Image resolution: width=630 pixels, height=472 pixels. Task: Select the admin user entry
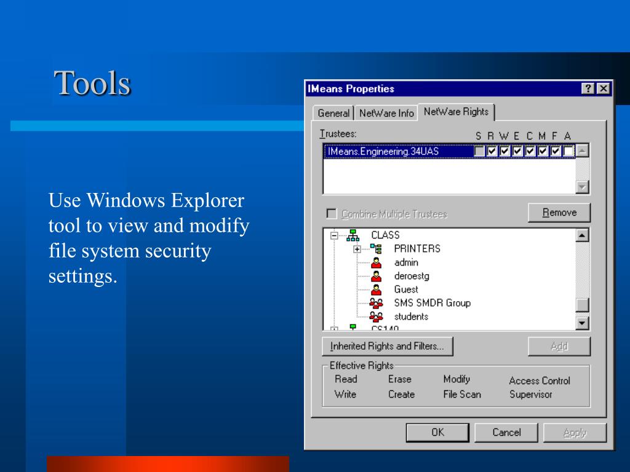pyautogui.click(x=406, y=262)
